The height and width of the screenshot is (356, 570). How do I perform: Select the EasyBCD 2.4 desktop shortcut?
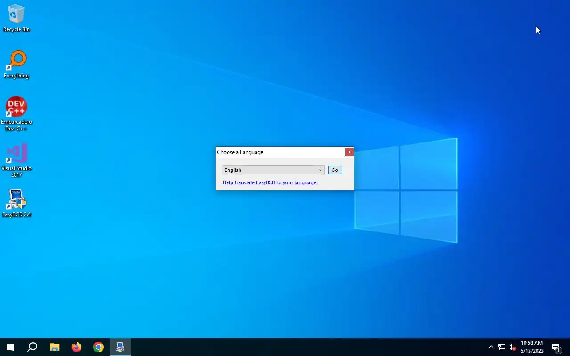pos(16,203)
